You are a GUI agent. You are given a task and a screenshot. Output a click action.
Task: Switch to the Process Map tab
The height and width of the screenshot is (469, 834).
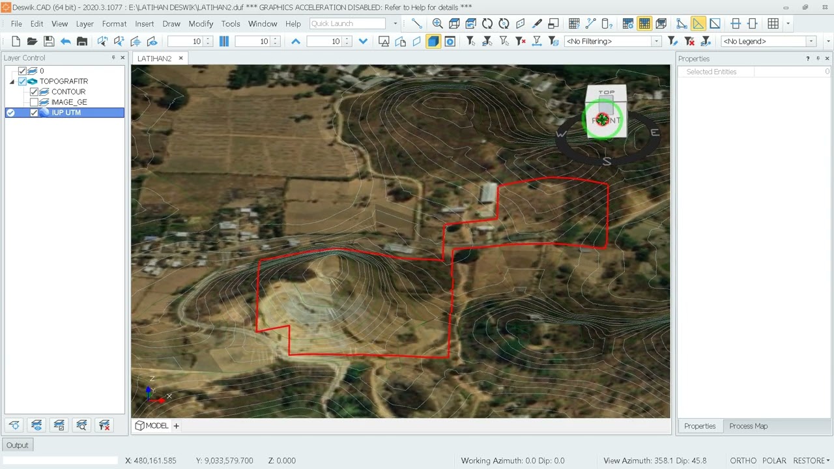pyautogui.click(x=748, y=426)
